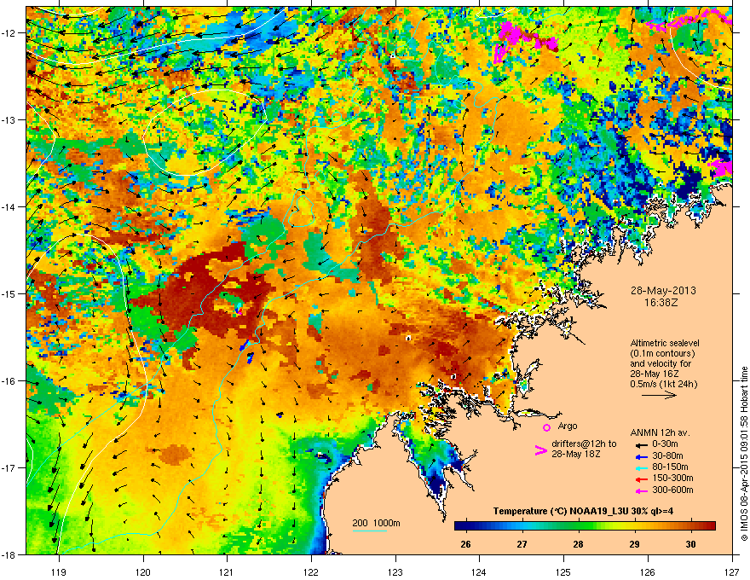The image size is (750, 580).
Task: Click longitude axis label '126'
Action: [x=648, y=571]
